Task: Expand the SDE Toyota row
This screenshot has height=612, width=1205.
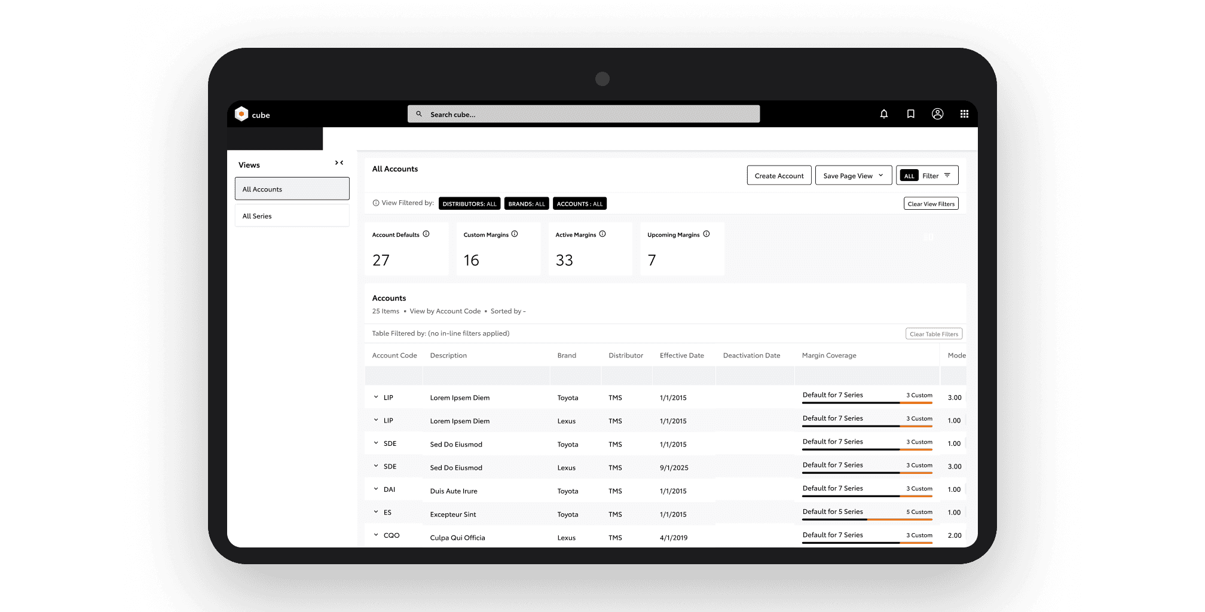Action: (x=376, y=443)
